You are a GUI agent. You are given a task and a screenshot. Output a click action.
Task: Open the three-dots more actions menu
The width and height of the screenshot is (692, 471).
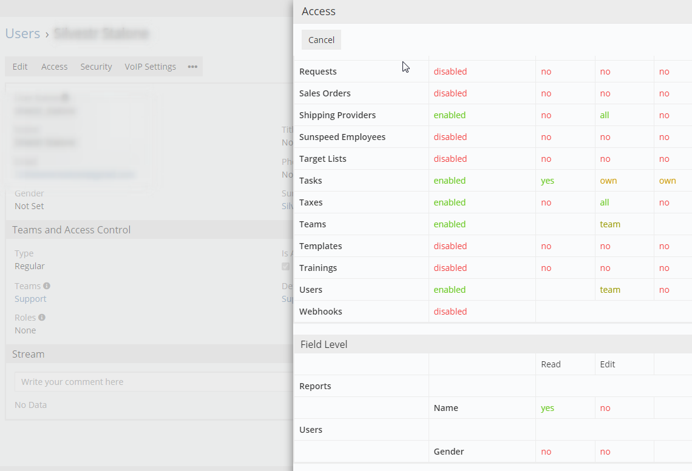pyautogui.click(x=192, y=67)
